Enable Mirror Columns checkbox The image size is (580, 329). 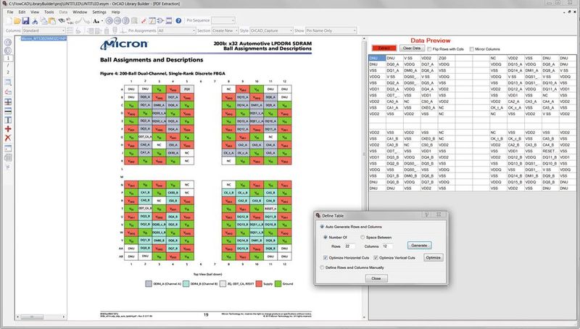[x=472, y=49]
